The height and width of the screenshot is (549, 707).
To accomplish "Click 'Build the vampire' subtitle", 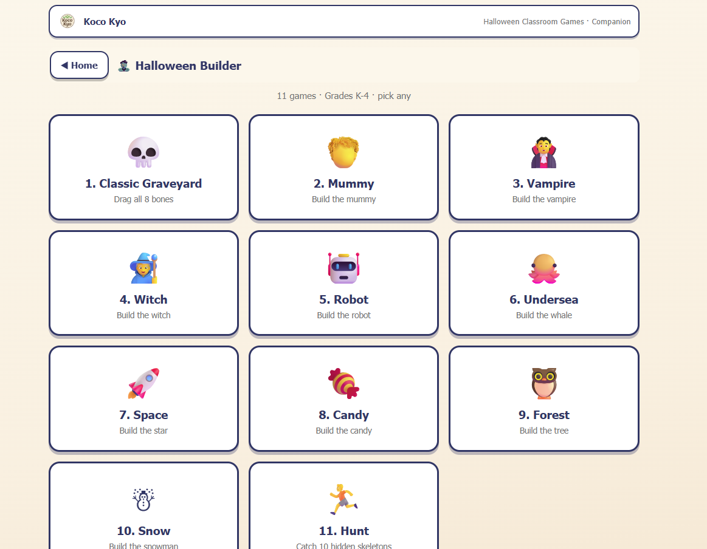I will (x=544, y=199).
